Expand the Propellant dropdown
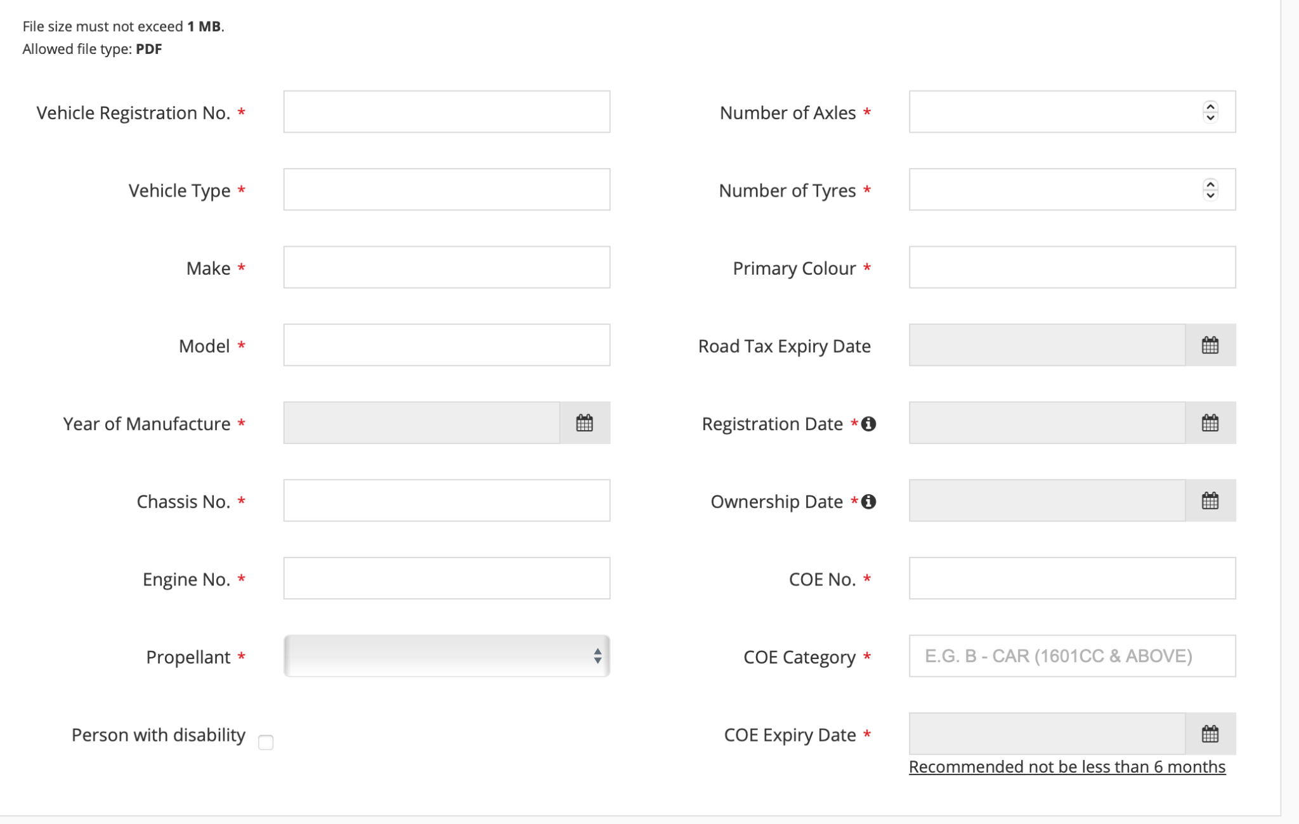 pyautogui.click(x=447, y=656)
